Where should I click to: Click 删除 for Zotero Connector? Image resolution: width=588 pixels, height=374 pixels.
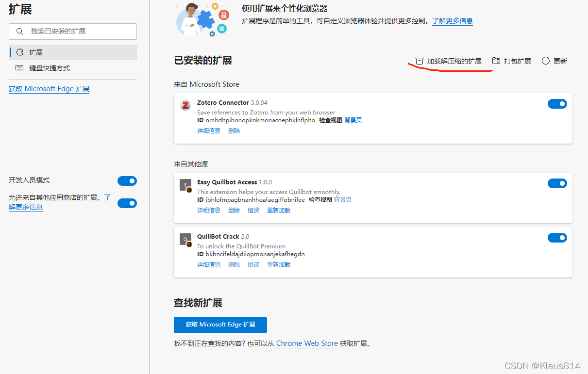click(x=234, y=131)
